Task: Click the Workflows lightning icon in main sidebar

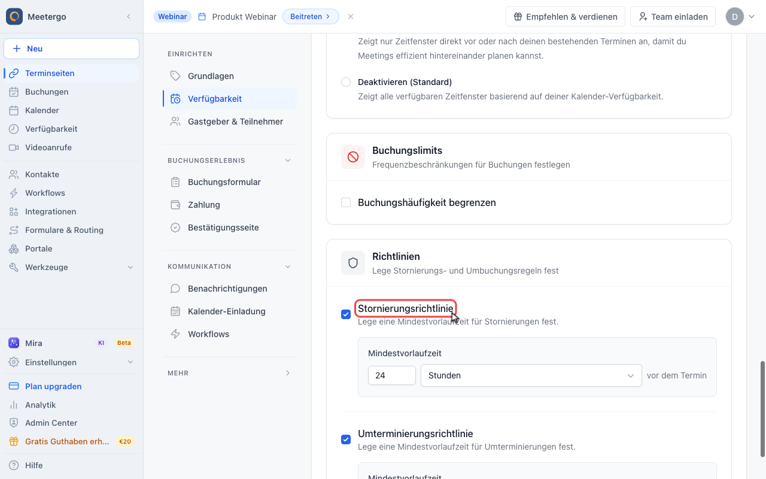Action: (x=14, y=193)
